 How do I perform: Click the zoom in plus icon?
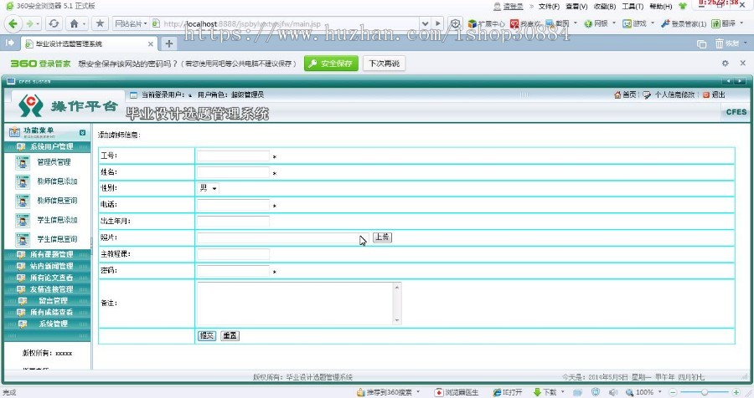pos(736,392)
